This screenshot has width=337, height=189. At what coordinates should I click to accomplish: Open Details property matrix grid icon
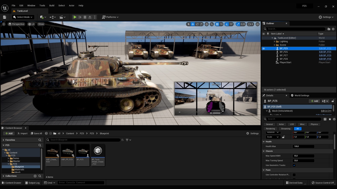[x=325, y=119]
